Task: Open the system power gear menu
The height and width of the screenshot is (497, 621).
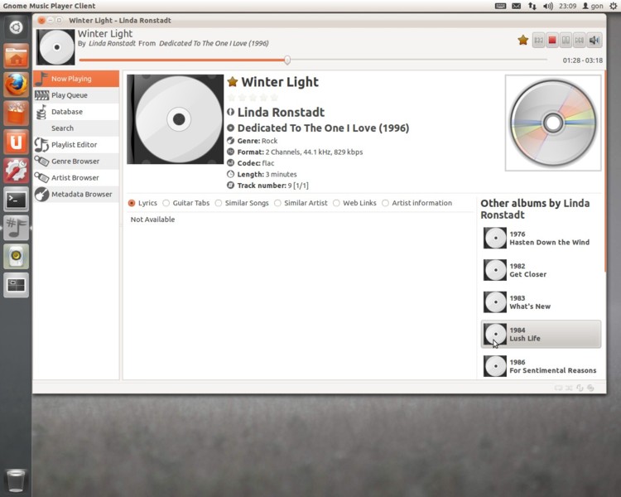Action: [x=613, y=6]
